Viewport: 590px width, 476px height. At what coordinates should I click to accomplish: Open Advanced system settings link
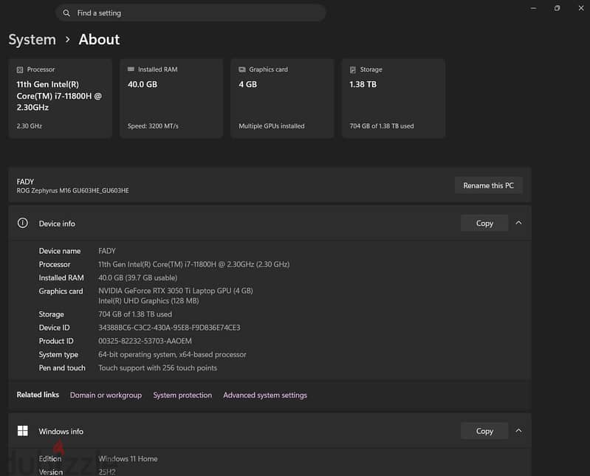[x=265, y=395]
